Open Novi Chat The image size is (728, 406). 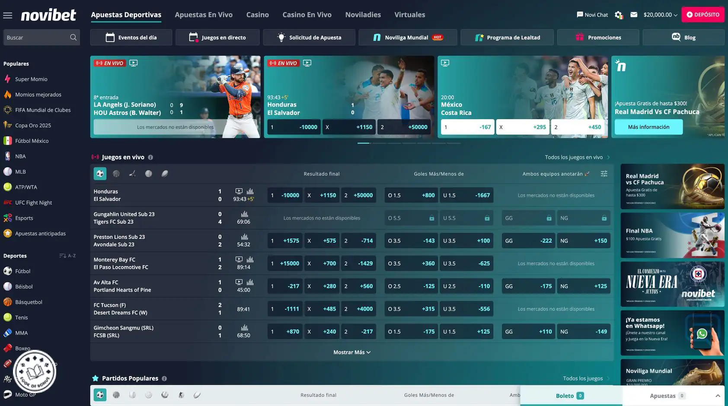pos(592,15)
